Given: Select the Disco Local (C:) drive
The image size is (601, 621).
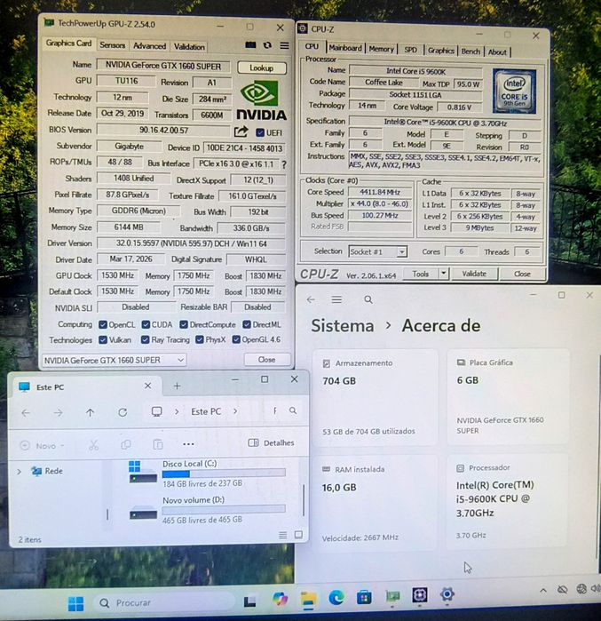Looking at the screenshot, I should click(x=208, y=474).
